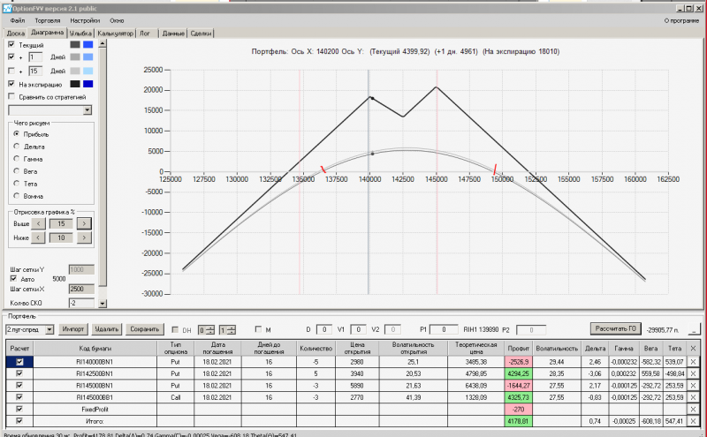Toggle the Авто grid step checkbox
707x437 pixels.
coord(13,278)
